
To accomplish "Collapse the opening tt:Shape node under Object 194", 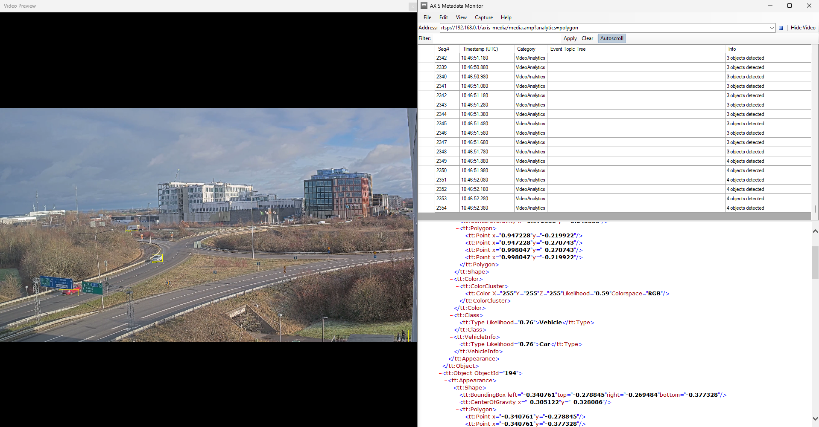I will coord(451,388).
